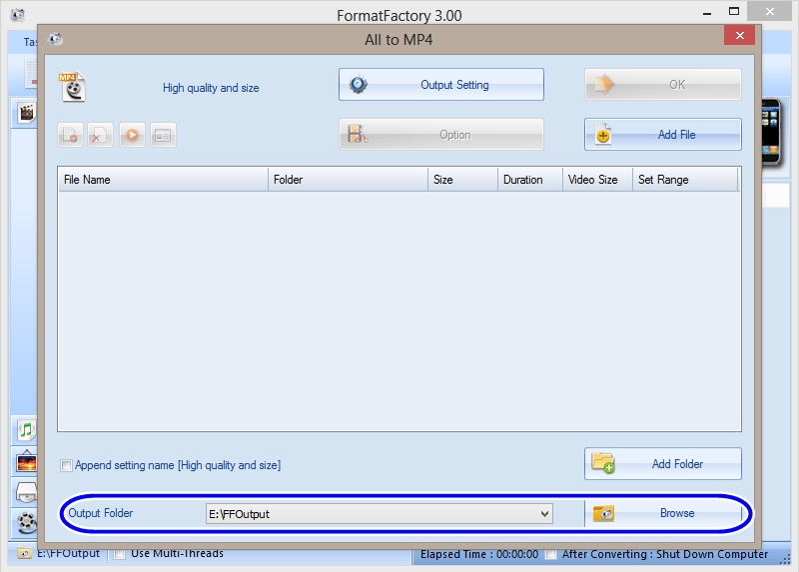Toggle Use Multi-Threads checkbox in main window
The width and height of the screenshot is (799, 572).
pyautogui.click(x=119, y=554)
